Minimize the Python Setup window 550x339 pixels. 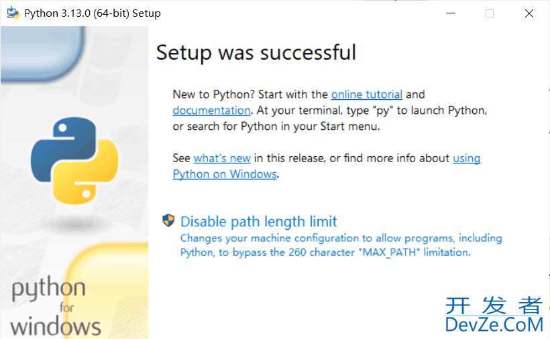pos(451,13)
